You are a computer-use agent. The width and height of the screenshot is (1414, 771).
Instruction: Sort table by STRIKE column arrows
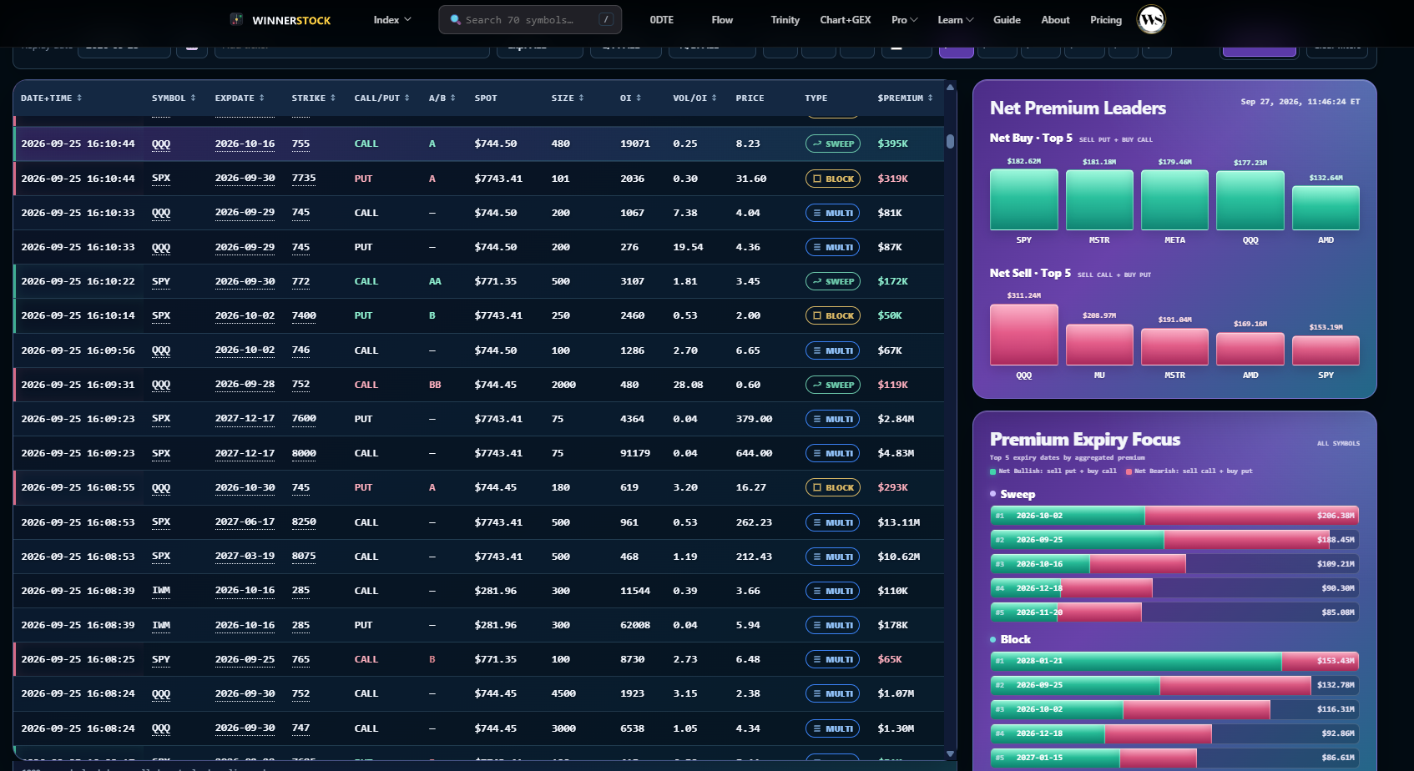[x=332, y=98]
